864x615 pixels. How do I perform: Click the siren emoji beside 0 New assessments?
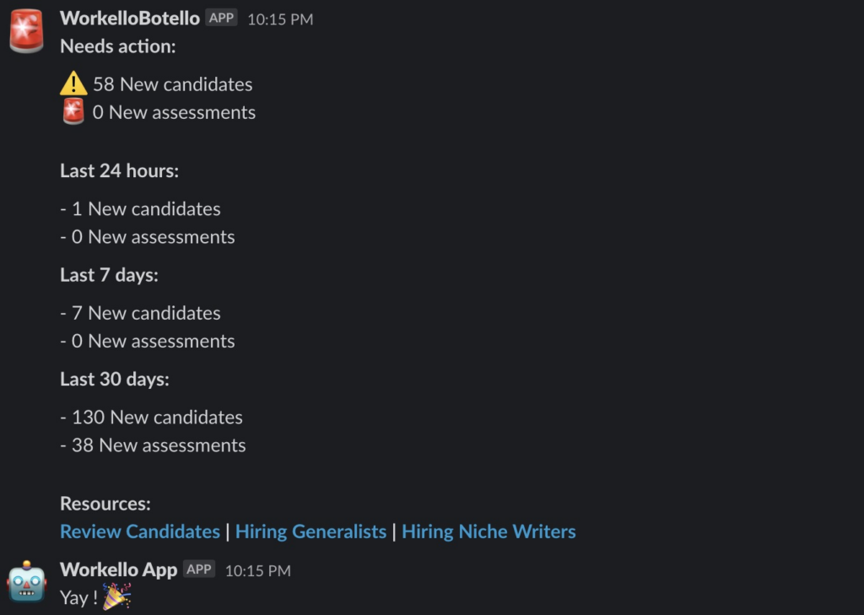(x=74, y=111)
